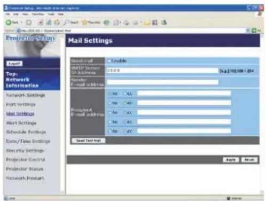Open the Alert Settings link
This screenshot has width=266, height=201.
[21, 123]
